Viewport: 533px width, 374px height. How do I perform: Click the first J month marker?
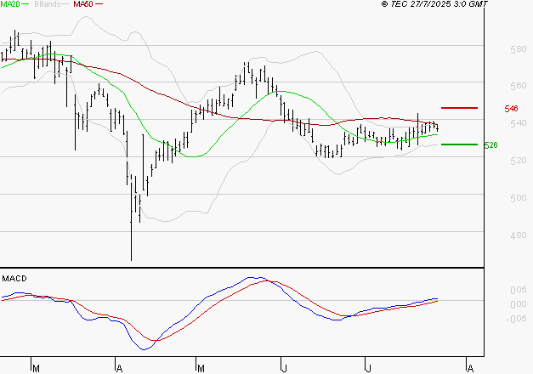pyautogui.click(x=285, y=369)
